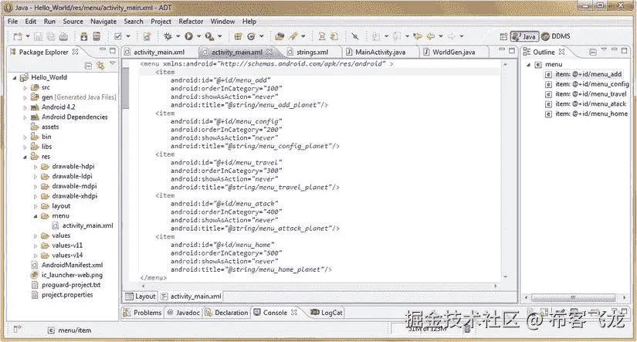
Task: Open the Source menu
Action: coord(73,22)
